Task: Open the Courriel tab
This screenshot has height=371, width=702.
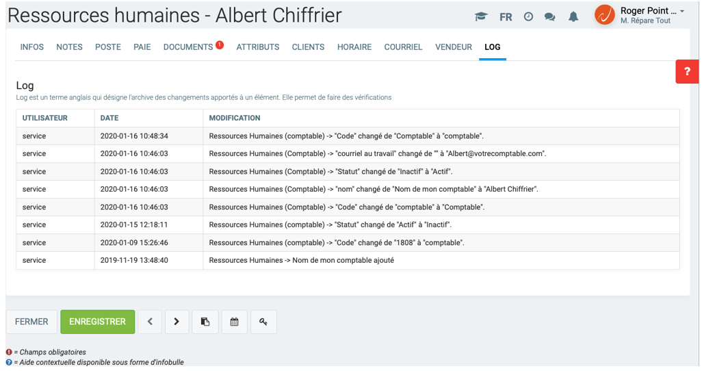Action: tap(403, 47)
